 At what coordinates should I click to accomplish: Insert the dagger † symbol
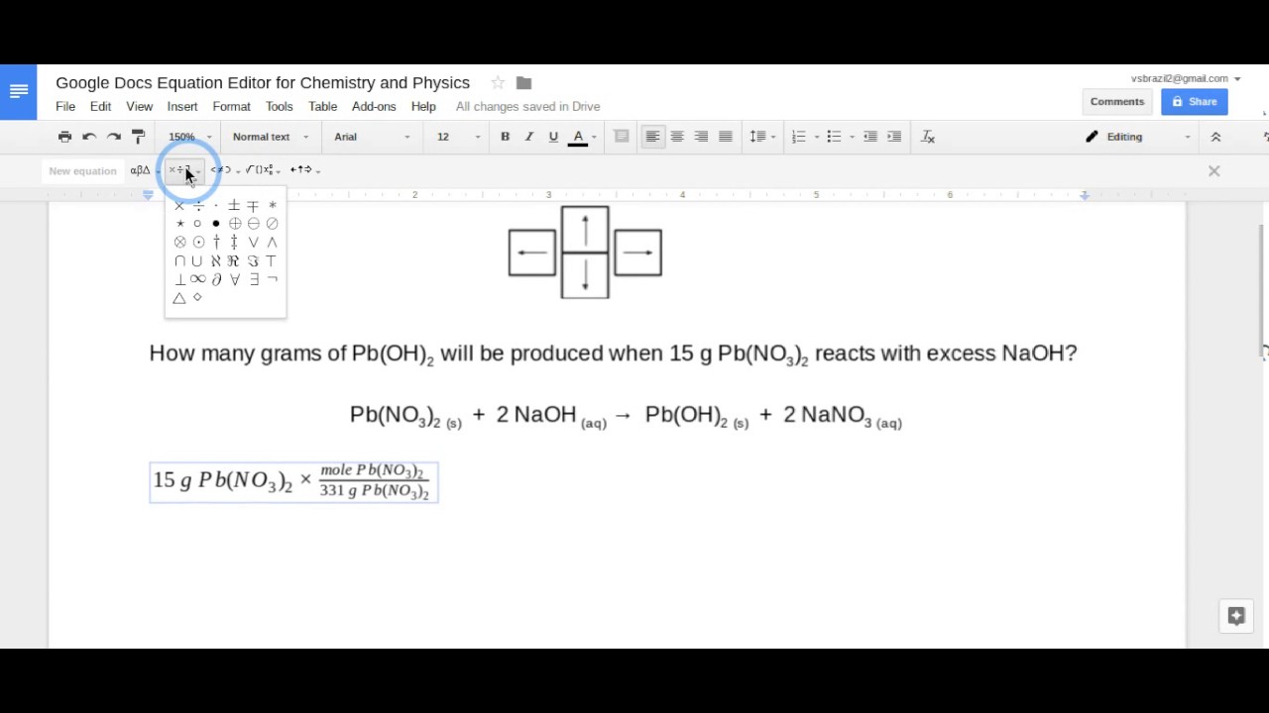[x=216, y=242]
